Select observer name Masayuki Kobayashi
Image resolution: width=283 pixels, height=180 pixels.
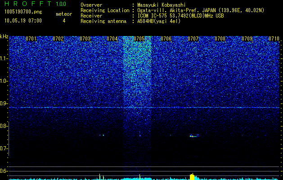162,5
